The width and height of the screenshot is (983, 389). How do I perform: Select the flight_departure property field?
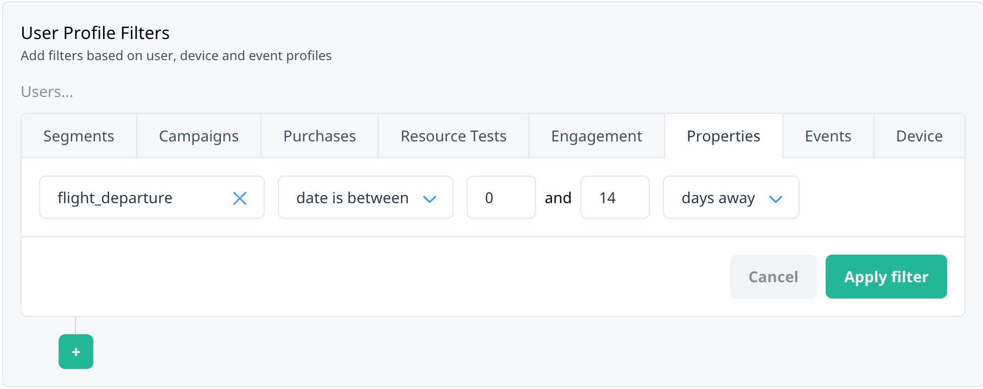pyautogui.click(x=152, y=197)
